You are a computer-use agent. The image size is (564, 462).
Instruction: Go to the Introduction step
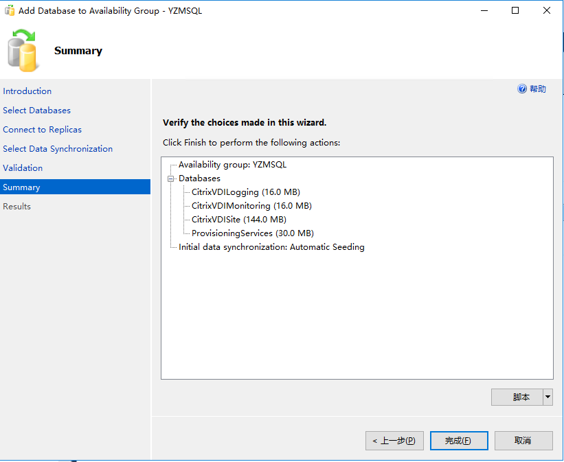click(27, 91)
